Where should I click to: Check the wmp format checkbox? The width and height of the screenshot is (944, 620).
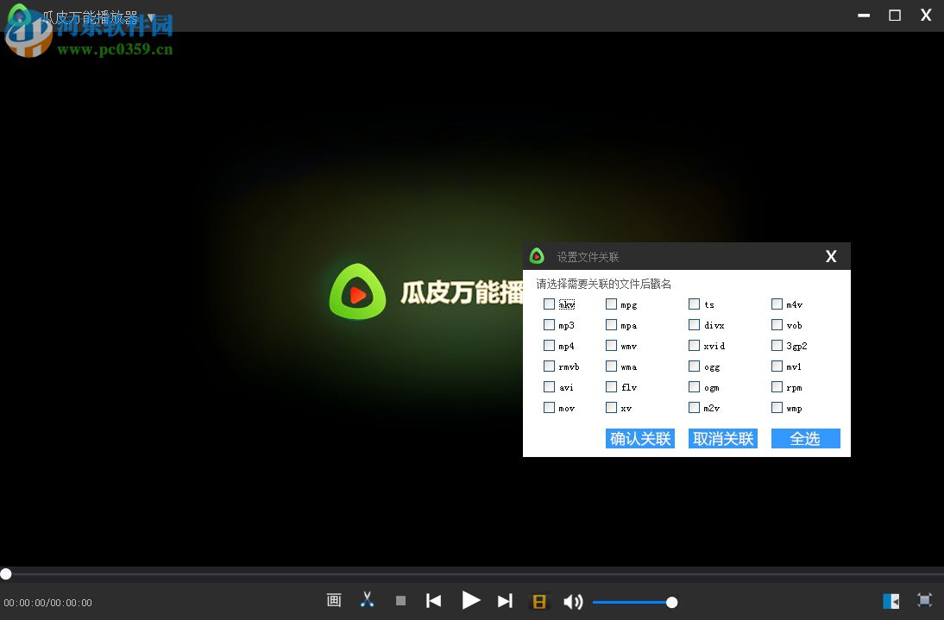click(x=777, y=408)
